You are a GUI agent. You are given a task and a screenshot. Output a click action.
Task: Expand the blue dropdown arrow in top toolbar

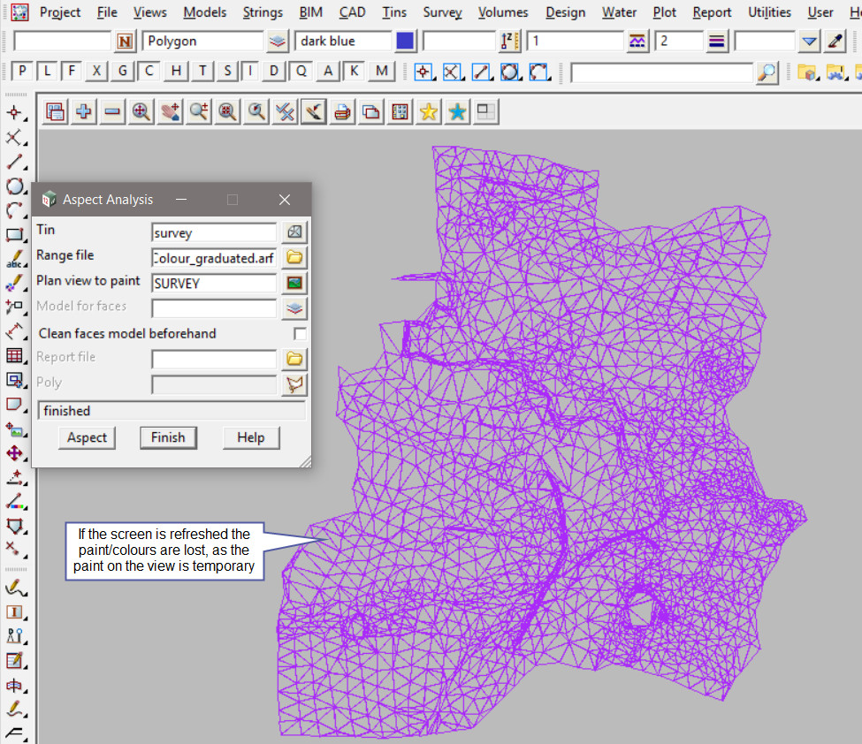pyautogui.click(x=810, y=42)
